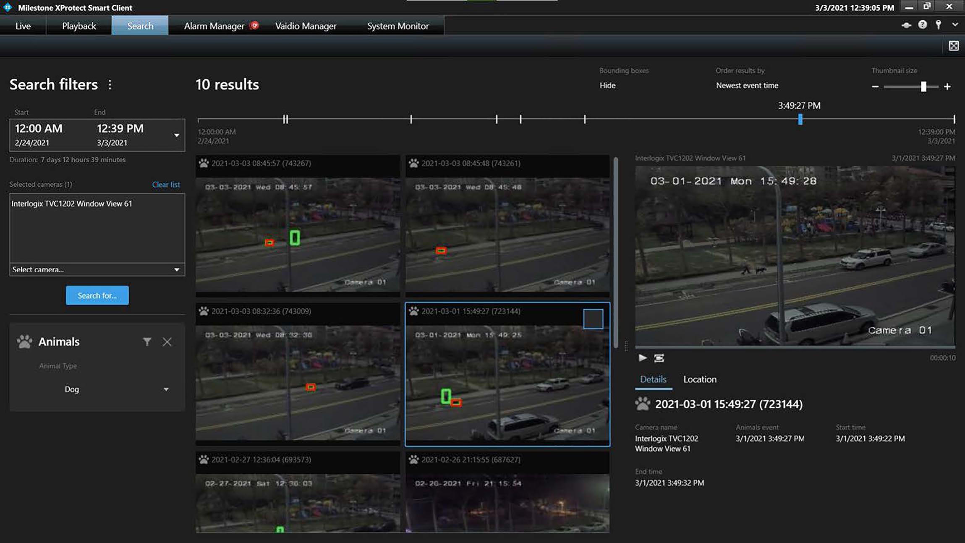
Task: Open the Location tab
Action: pyautogui.click(x=700, y=379)
